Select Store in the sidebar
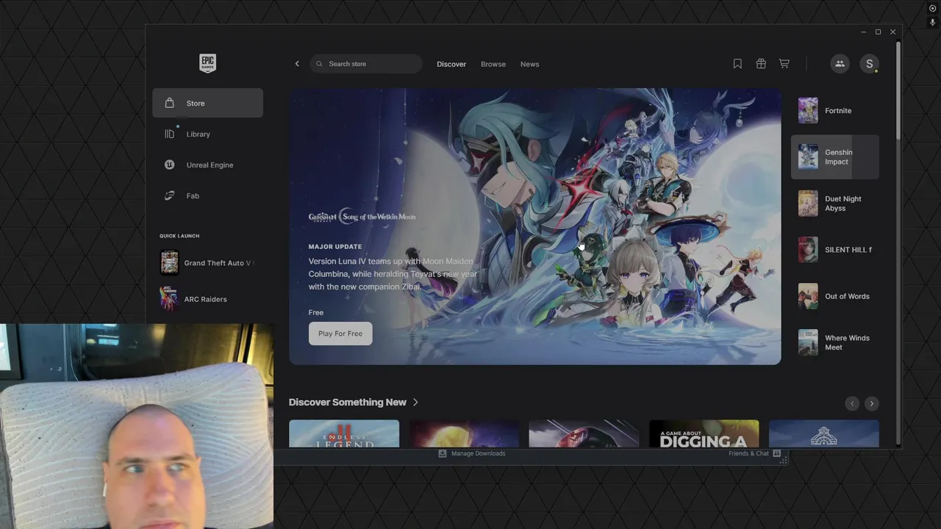 pos(207,103)
